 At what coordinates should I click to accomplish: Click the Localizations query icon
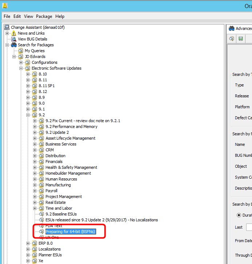[35, 249]
